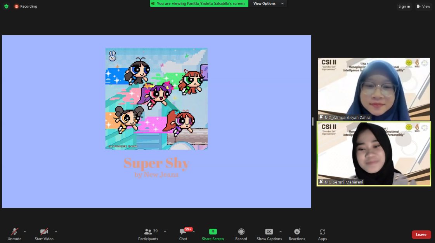
Task: Click the pin icon on MC_Wanda's tile
Action: (x=321, y=117)
